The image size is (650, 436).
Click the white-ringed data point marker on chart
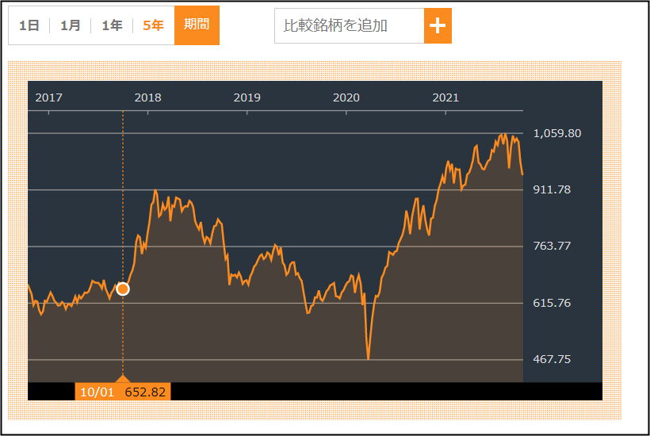click(123, 289)
